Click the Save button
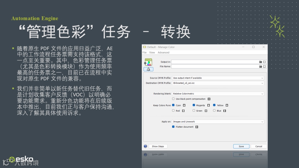This screenshot has height=168, width=299. pos(241,146)
